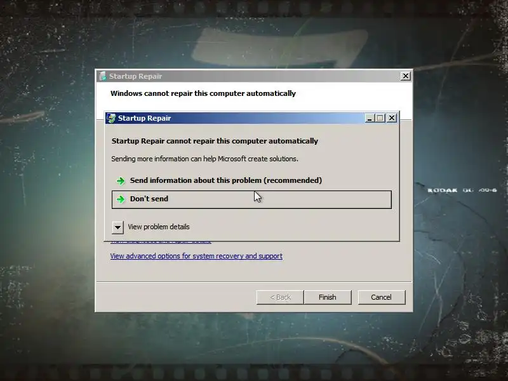This screenshot has width=508, height=381.
Task: Maximize the inner Startup Repair dialog
Action: (x=380, y=118)
